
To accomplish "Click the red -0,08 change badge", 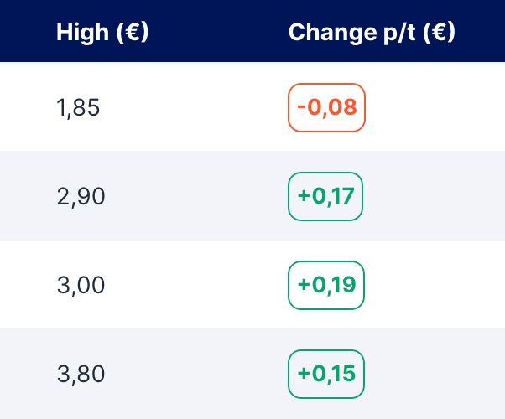I will [326, 107].
